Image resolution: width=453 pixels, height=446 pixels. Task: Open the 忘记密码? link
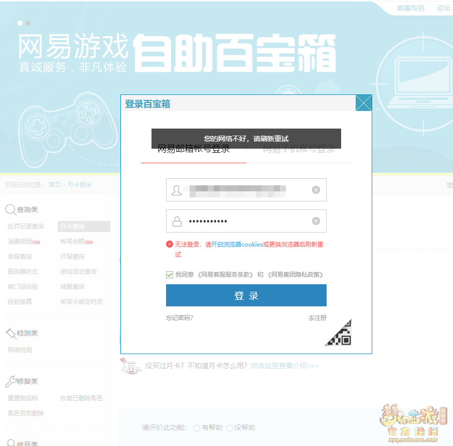pos(180,318)
